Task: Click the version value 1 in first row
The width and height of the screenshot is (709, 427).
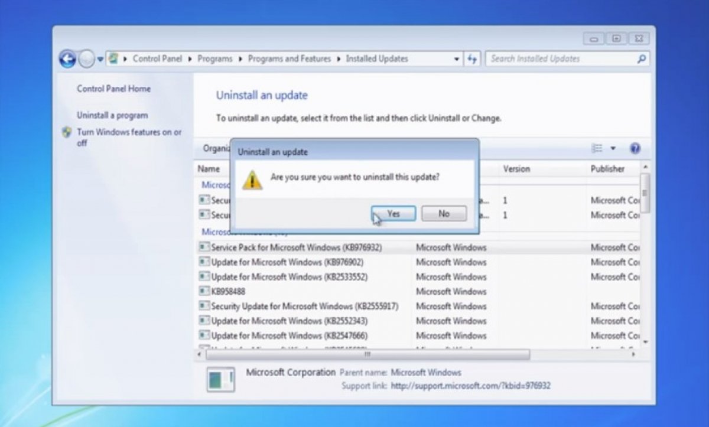Action: 505,201
